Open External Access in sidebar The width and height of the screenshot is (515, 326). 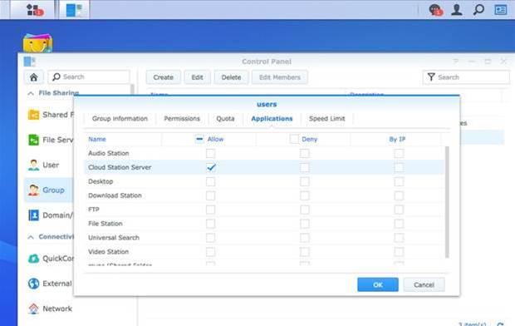point(49,284)
